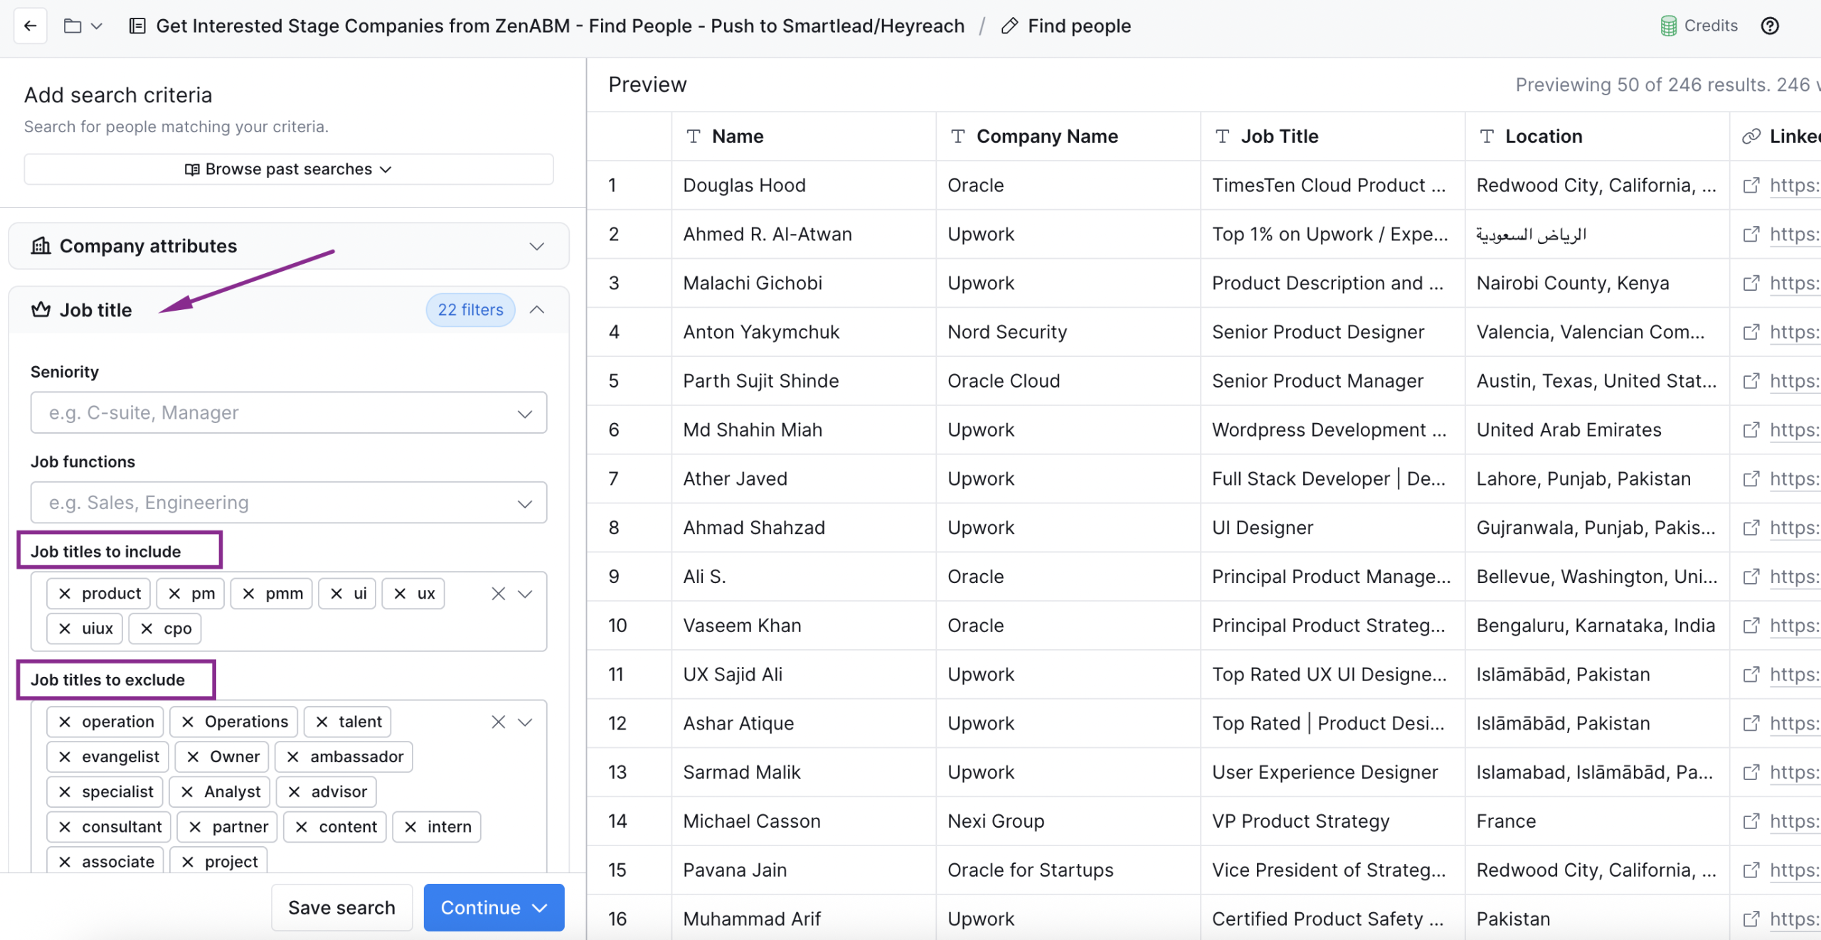Open Douglas Hood's external LinkedIn link icon
1821x940 pixels.
pos(1752,185)
